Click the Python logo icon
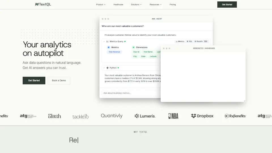Image resolution: width=272 pixels, height=153 pixels. coord(108,68)
